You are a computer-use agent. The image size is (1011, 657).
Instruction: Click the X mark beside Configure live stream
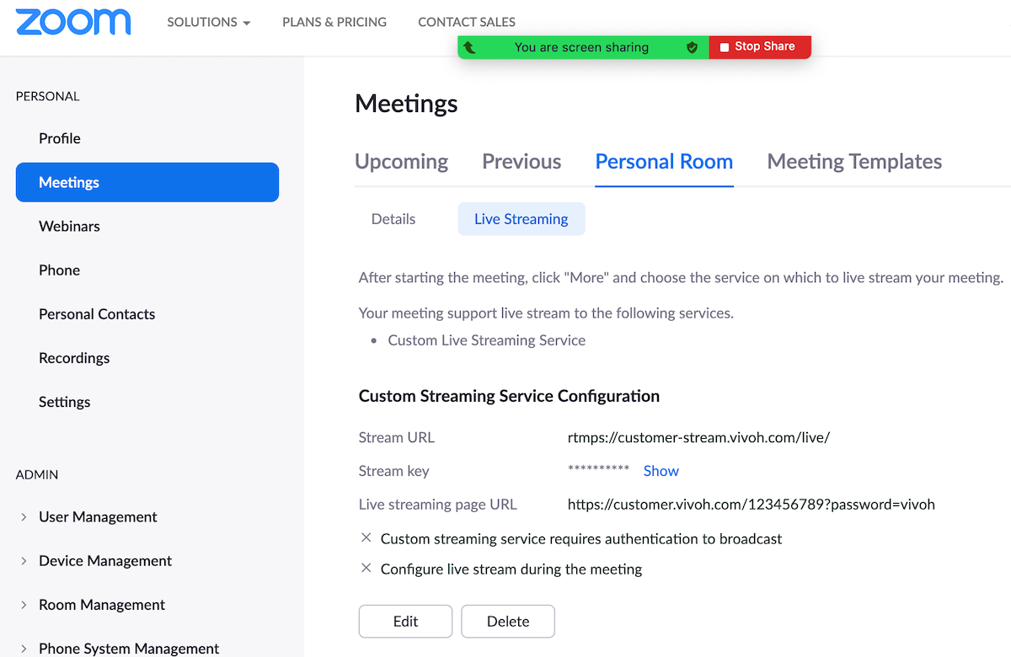[x=366, y=569]
